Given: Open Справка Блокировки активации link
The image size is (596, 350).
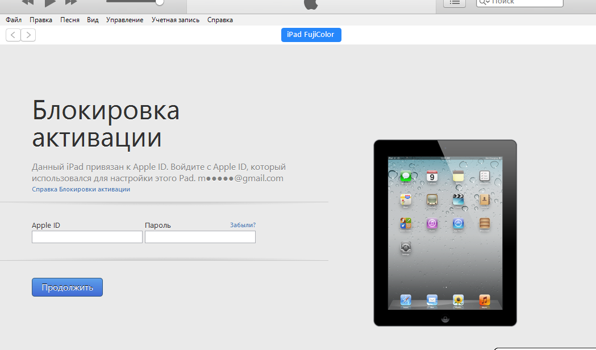Looking at the screenshot, I should point(80,189).
